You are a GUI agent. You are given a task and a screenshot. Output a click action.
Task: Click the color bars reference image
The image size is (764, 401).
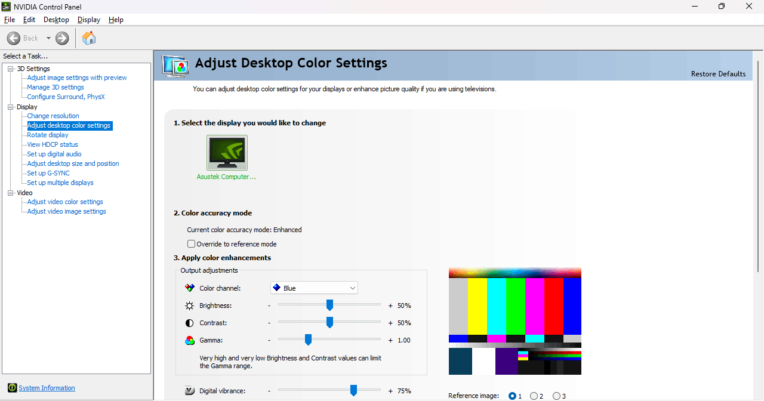coord(515,321)
